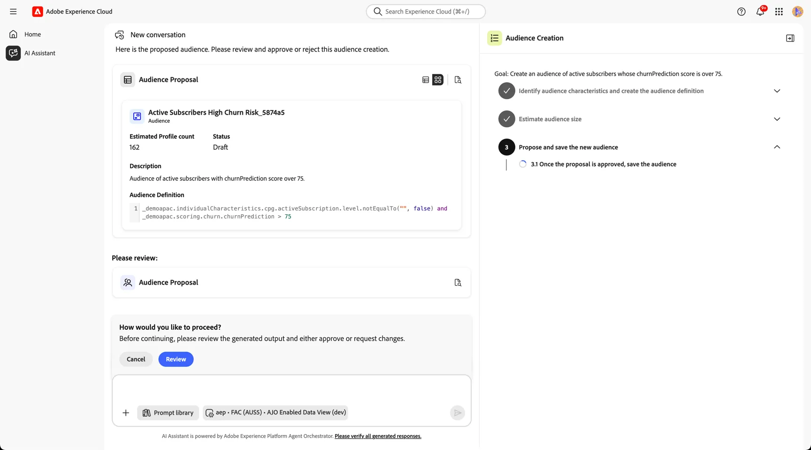Preview top Audience Proposal details icon
The image size is (811, 450).
[458, 80]
